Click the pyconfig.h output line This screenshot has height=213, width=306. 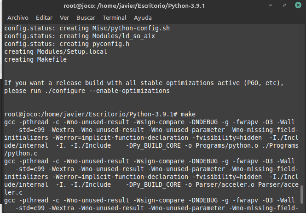[67, 44]
